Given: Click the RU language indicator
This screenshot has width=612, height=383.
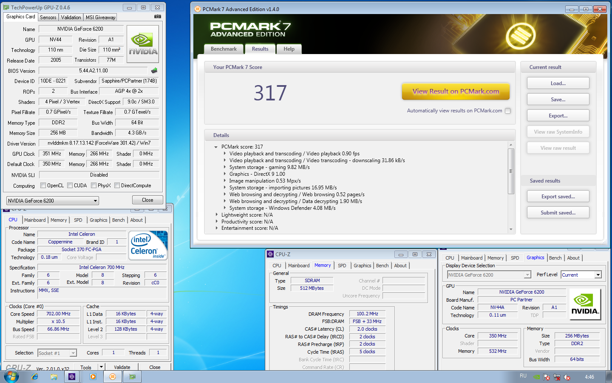Looking at the screenshot, I should pyautogui.click(x=523, y=376).
